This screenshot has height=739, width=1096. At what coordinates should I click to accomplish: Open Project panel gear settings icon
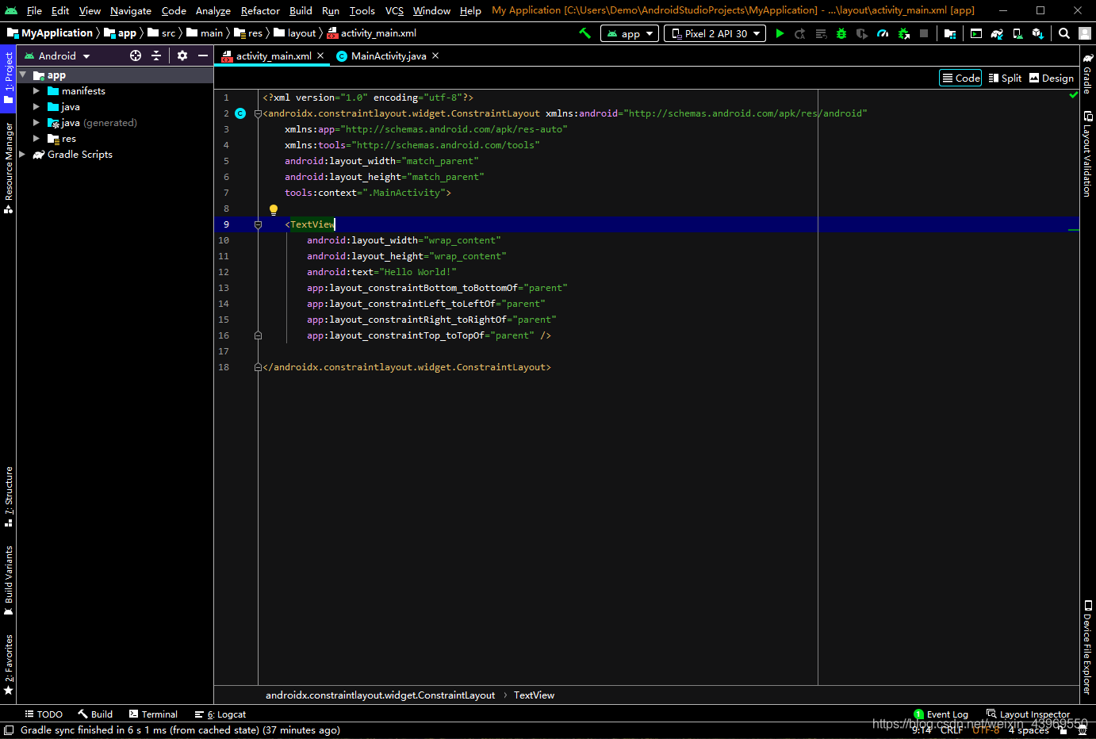tap(182, 56)
